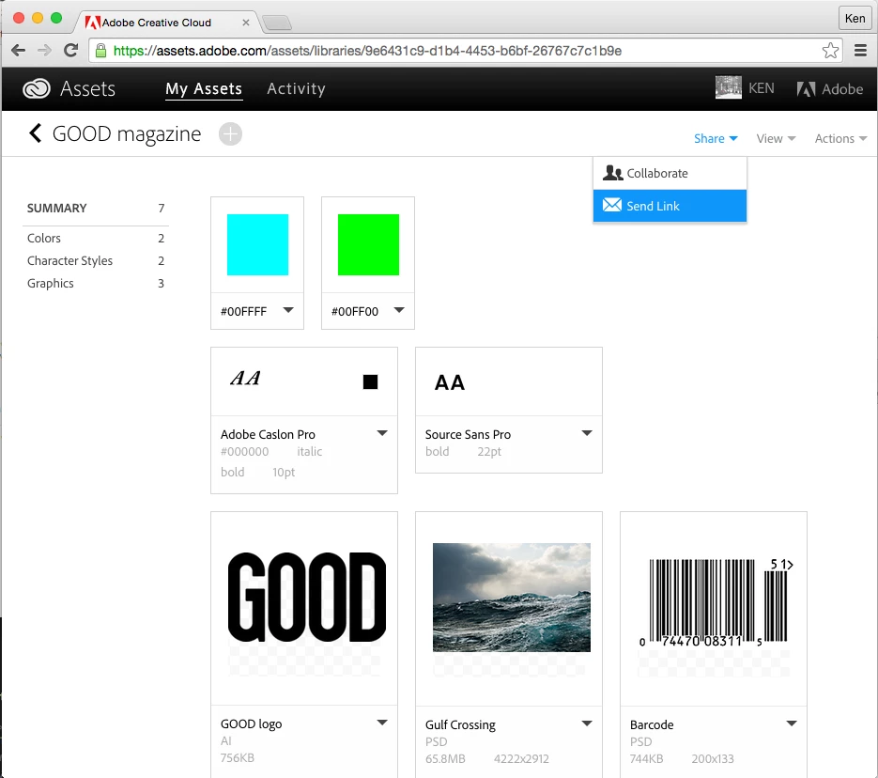Bookmark the page with the star icon

[x=830, y=51]
